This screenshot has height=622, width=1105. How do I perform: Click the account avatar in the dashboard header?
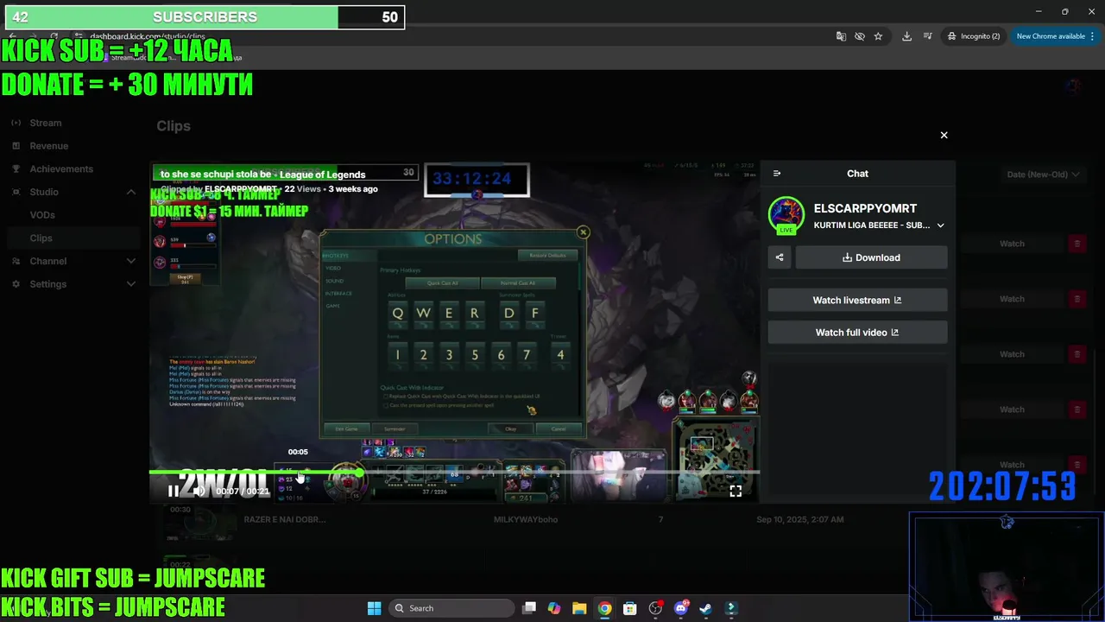point(1073,86)
